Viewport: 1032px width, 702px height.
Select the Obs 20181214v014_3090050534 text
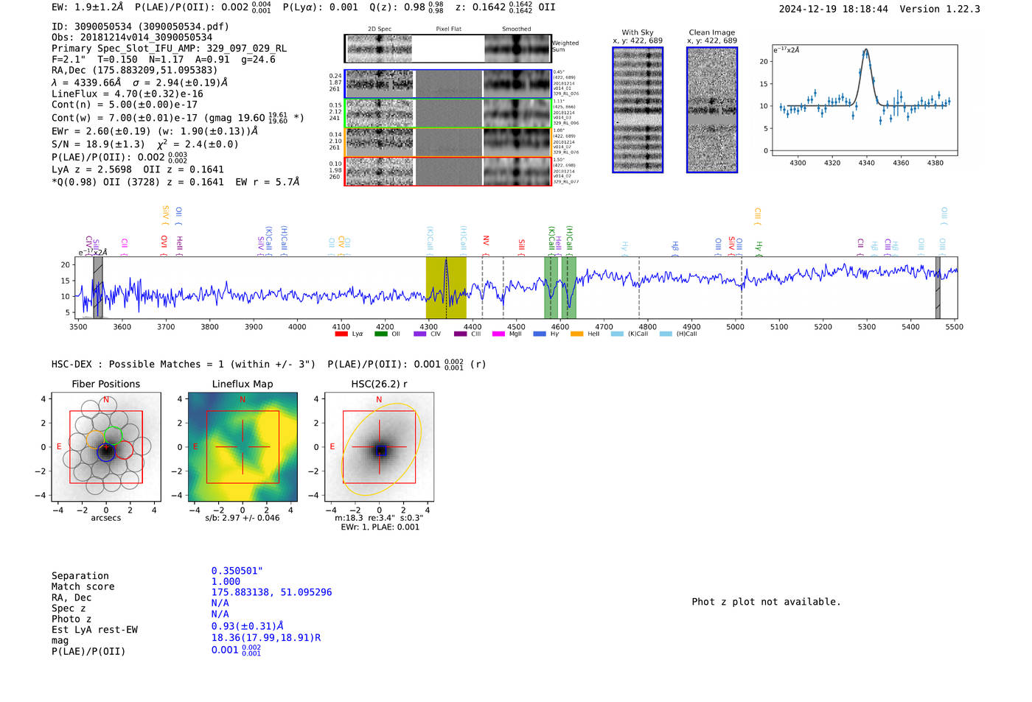click(132, 38)
